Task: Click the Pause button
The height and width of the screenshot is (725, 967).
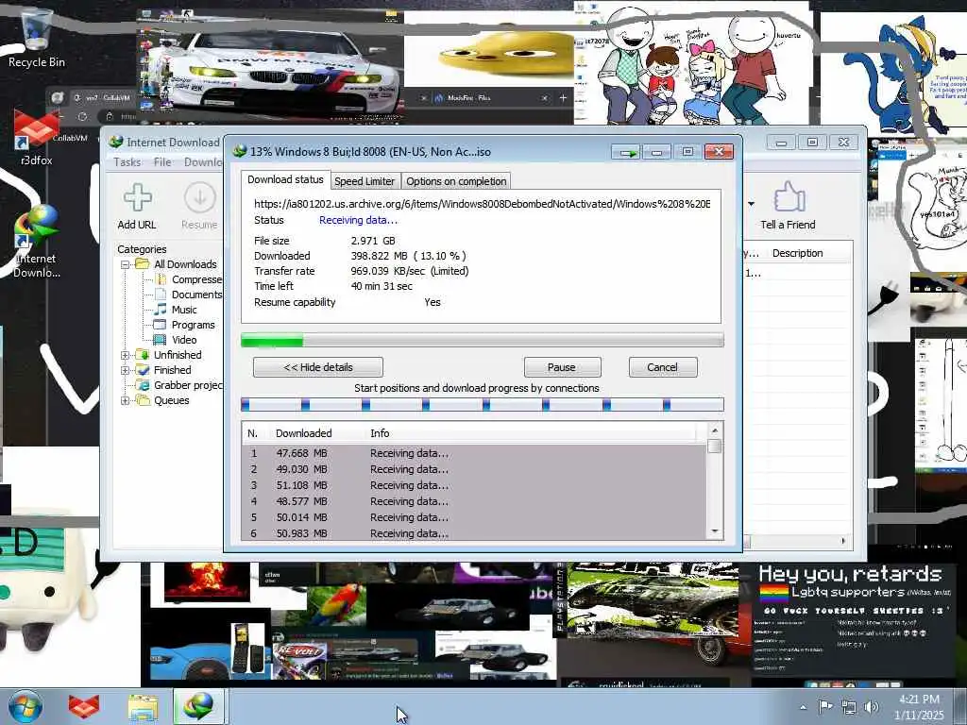Action: [562, 367]
